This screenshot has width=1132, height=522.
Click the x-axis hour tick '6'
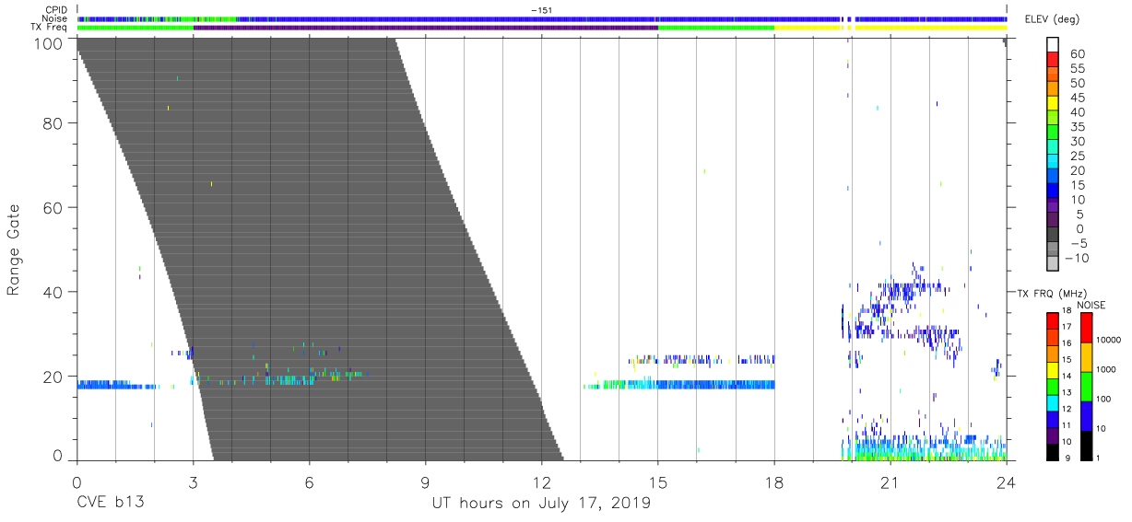[x=309, y=482]
